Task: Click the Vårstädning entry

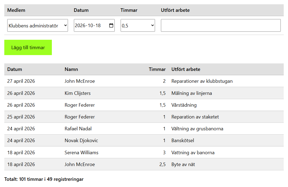Action: pos(184,105)
